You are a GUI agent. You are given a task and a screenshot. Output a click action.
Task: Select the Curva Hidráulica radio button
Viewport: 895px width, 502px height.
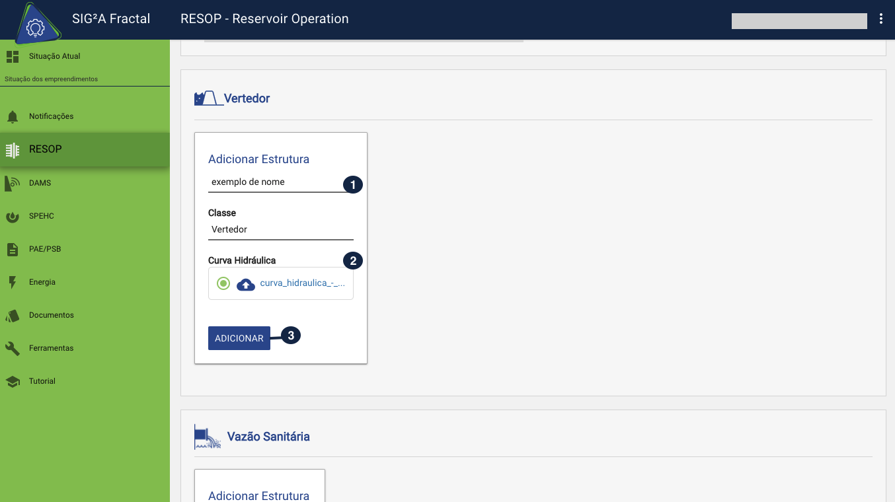click(223, 283)
